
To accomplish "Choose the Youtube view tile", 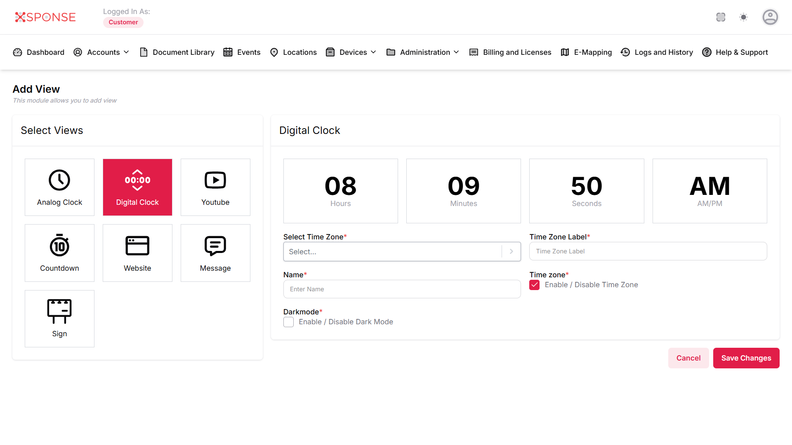I will 215,187.
